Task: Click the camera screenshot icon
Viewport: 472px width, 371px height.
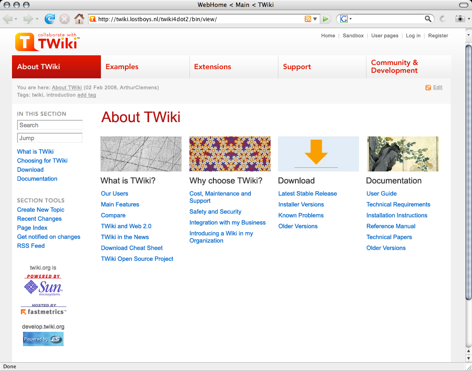Action: [459, 19]
